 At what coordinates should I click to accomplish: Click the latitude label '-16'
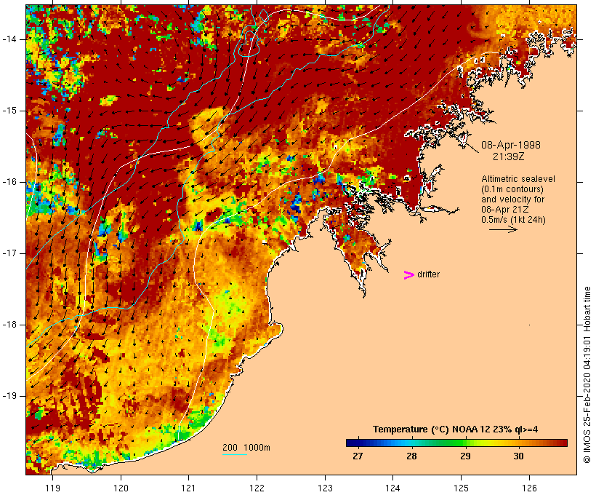pyautogui.click(x=9, y=182)
